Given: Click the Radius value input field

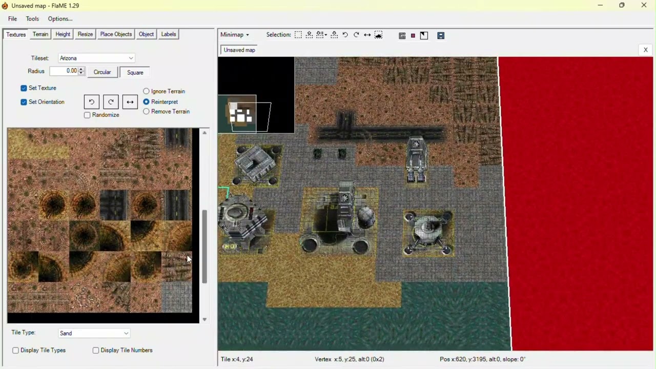Looking at the screenshot, I should click(x=64, y=71).
